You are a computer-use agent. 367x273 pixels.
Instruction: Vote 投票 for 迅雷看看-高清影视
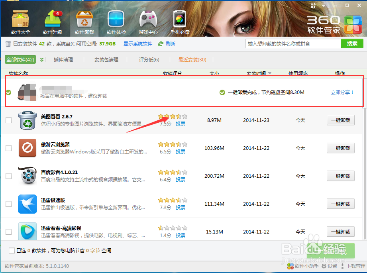[181, 235]
